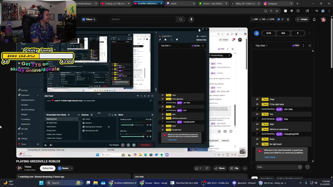Open the YouTube account avatar menu

pos(323,19)
